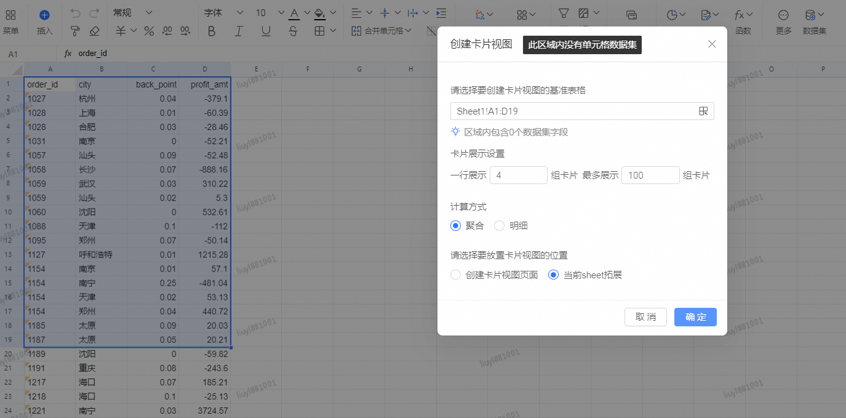
Task: Click the range selector icon in table field
Action: click(703, 111)
